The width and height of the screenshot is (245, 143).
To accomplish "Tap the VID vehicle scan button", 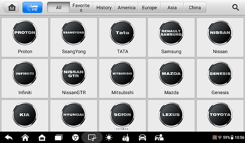I will (32, 7).
